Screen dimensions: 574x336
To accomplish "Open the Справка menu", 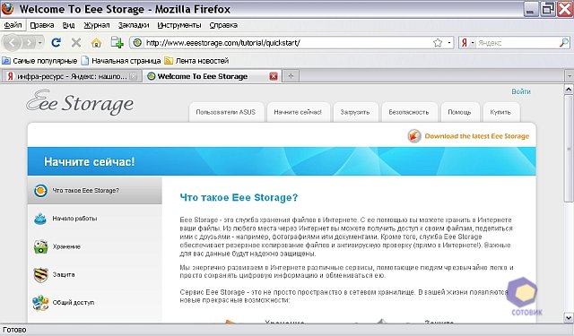I will (223, 25).
